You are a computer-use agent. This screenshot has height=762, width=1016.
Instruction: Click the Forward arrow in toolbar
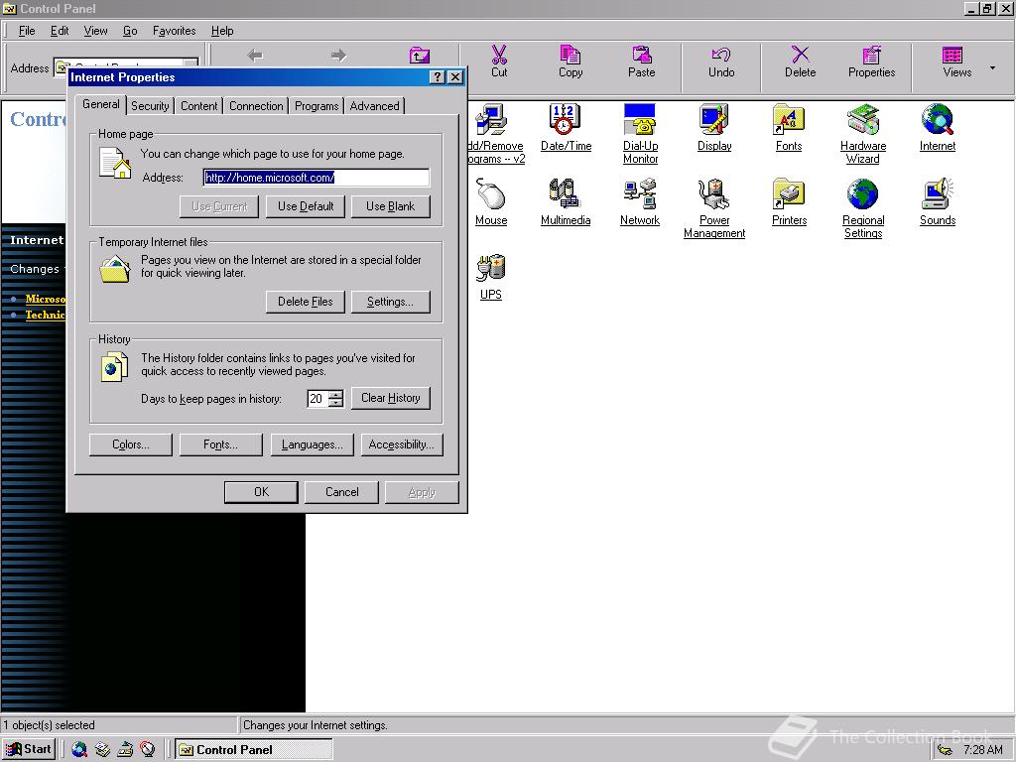[338, 56]
